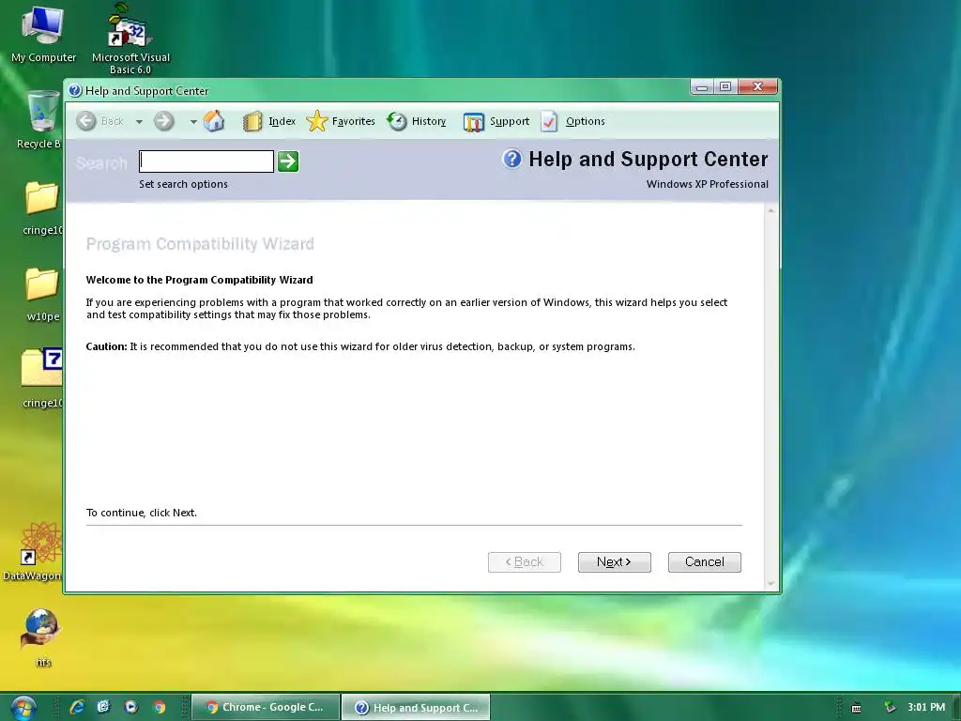Expand the Forward history dropdown arrow
961x721 pixels.
193,121
